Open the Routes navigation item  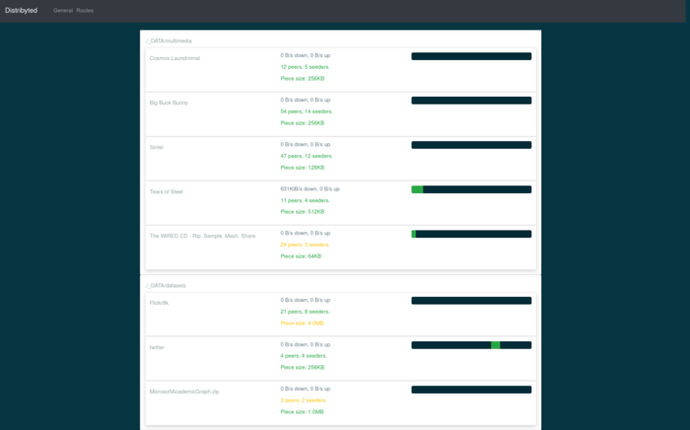pyautogui.click(x=85, y=11)
